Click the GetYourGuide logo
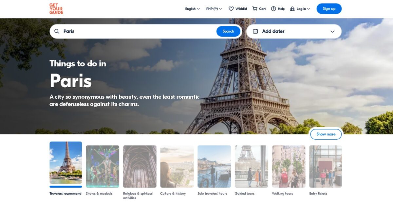Screen dimensions: 393x206 pos(56,9)
